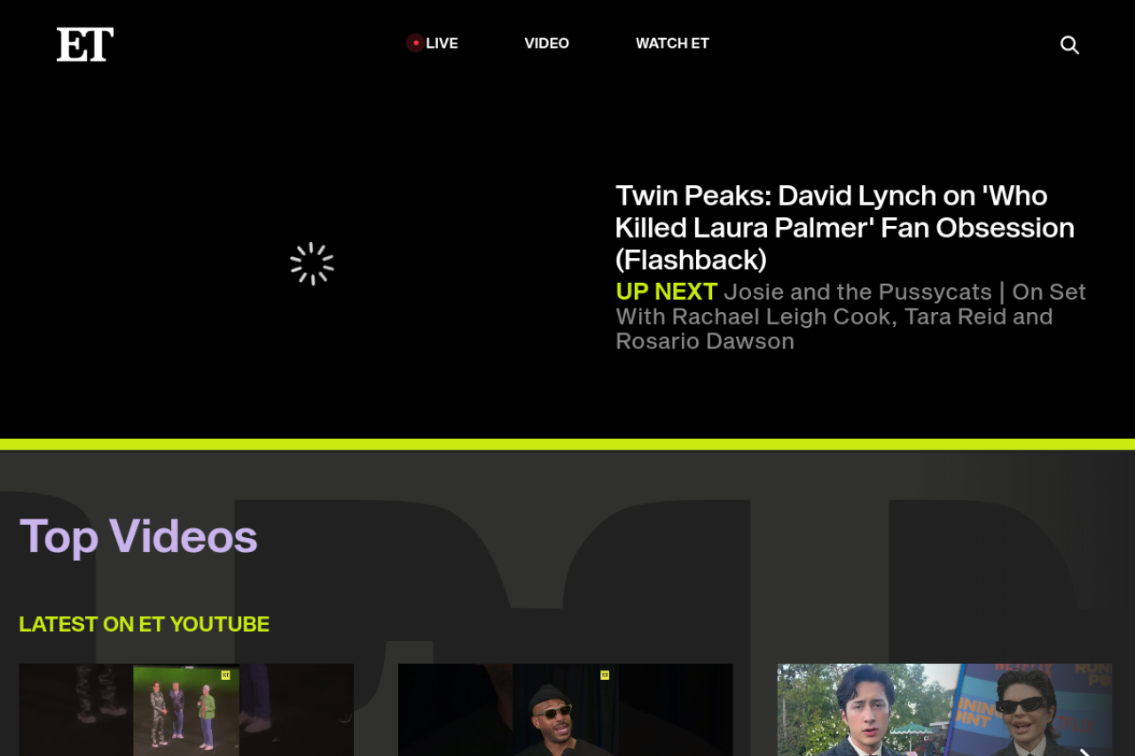The width and height of the screenshot is (1135, 756).
Task: Play the thumbnail with three people on green screen
Action: pos(186,710)
